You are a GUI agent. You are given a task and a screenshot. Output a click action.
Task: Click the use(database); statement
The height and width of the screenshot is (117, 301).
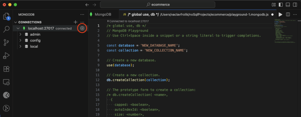120,65
